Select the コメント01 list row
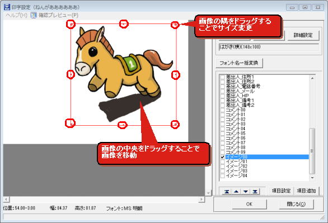Viewport: 328px width, 223px height. coord(266,115)
